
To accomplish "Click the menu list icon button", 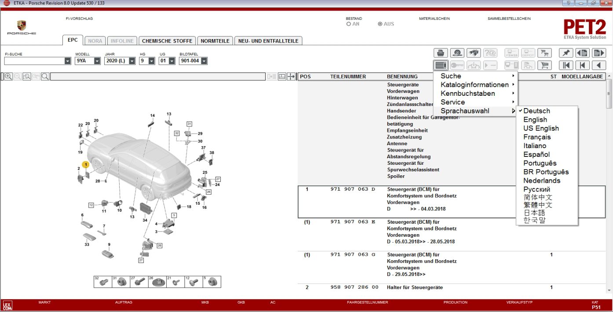I will click(441, 65).
